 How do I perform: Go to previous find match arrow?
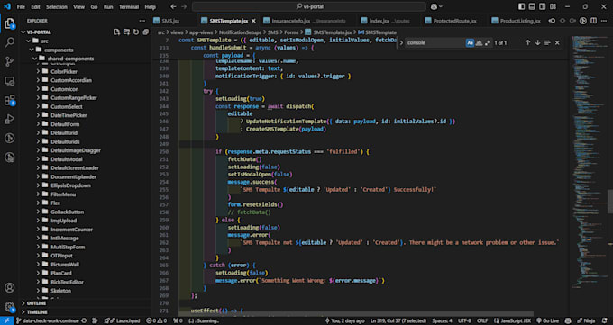coord(527,42)
